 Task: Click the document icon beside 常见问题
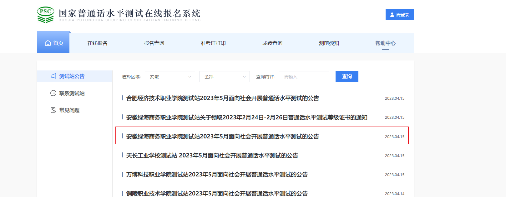53,110
